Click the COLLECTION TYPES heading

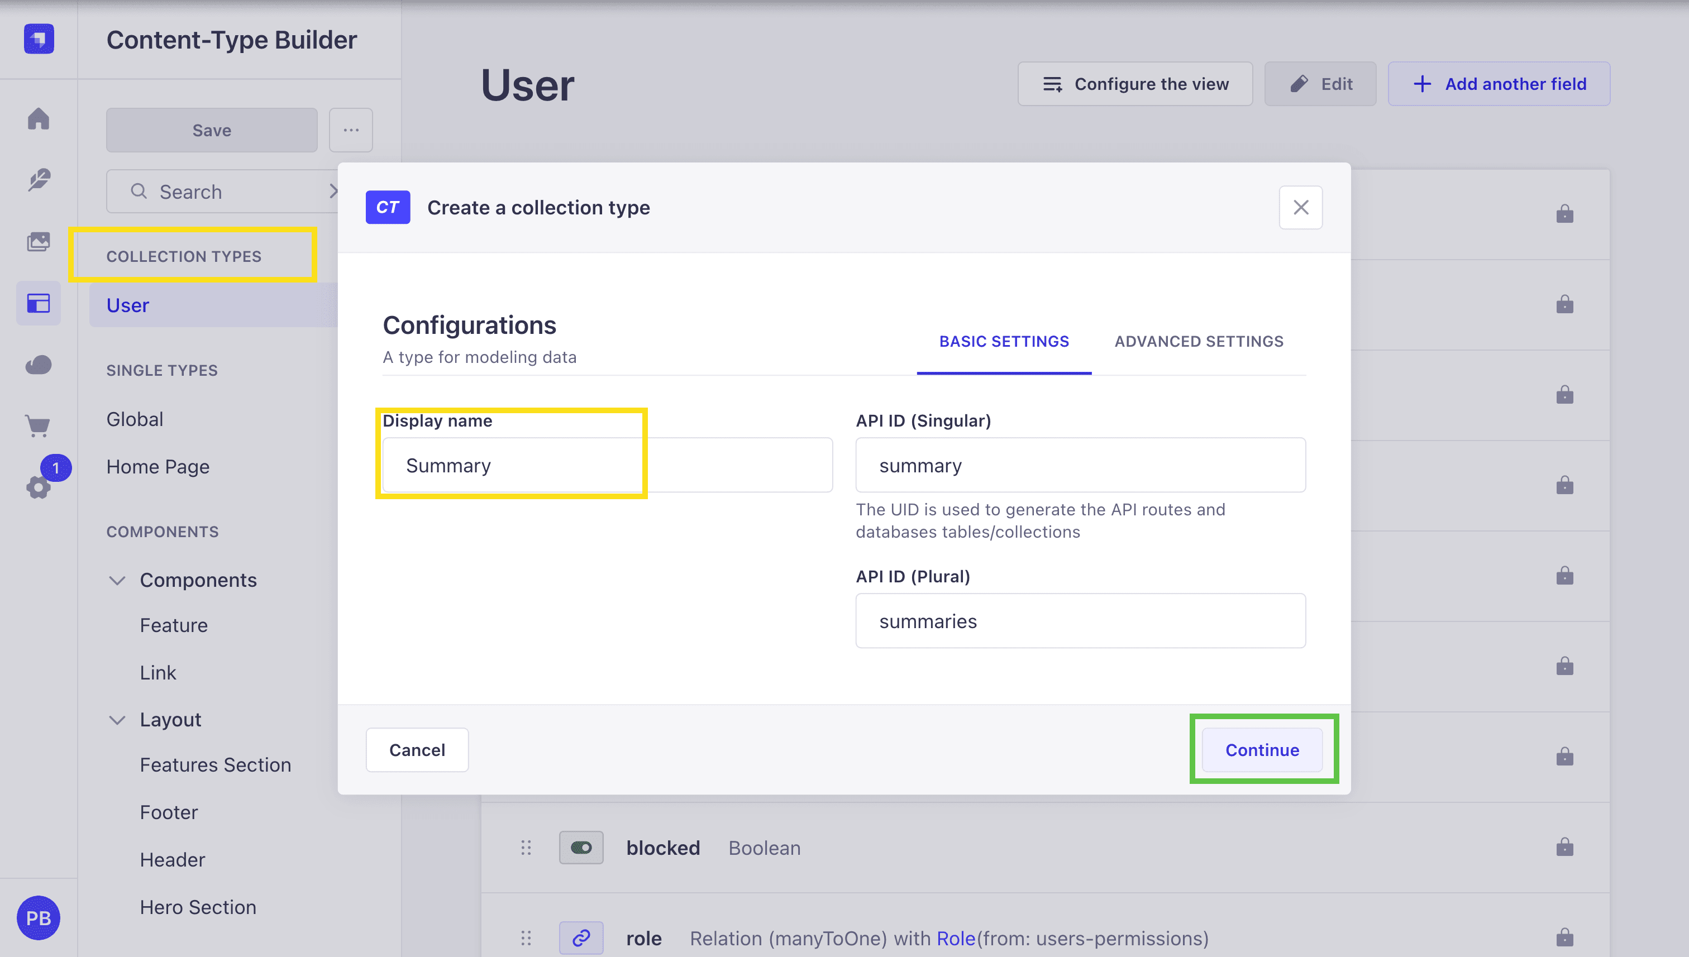pyautogui.click(x=184, y=256)
